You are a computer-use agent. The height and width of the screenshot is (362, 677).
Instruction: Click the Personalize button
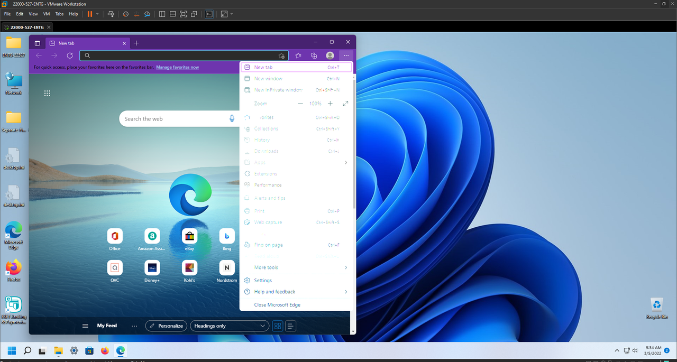click(166, 326)
